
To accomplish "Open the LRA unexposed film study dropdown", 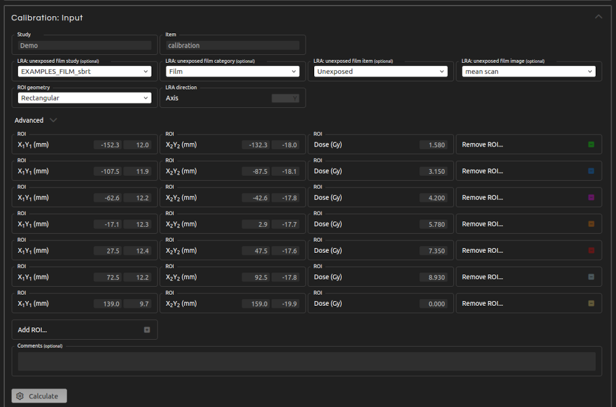I will point(84,72).
